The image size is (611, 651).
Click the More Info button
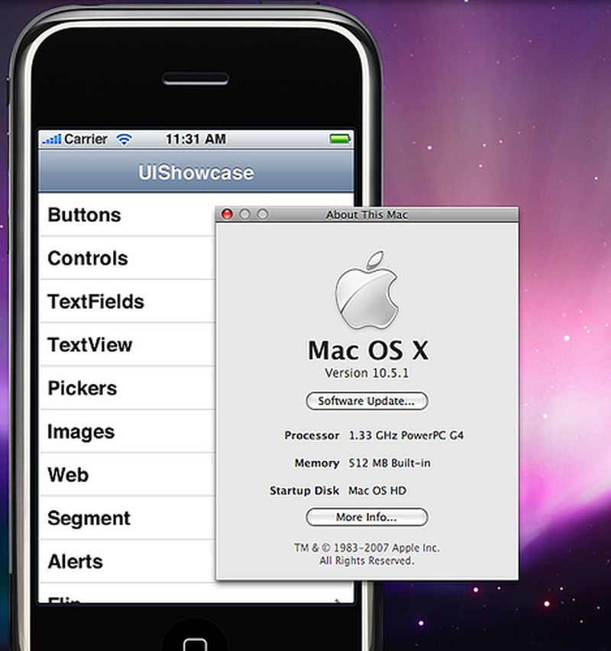click(x=366, y=517)
